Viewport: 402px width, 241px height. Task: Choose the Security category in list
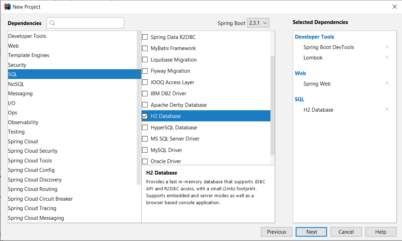pos(17,65)
